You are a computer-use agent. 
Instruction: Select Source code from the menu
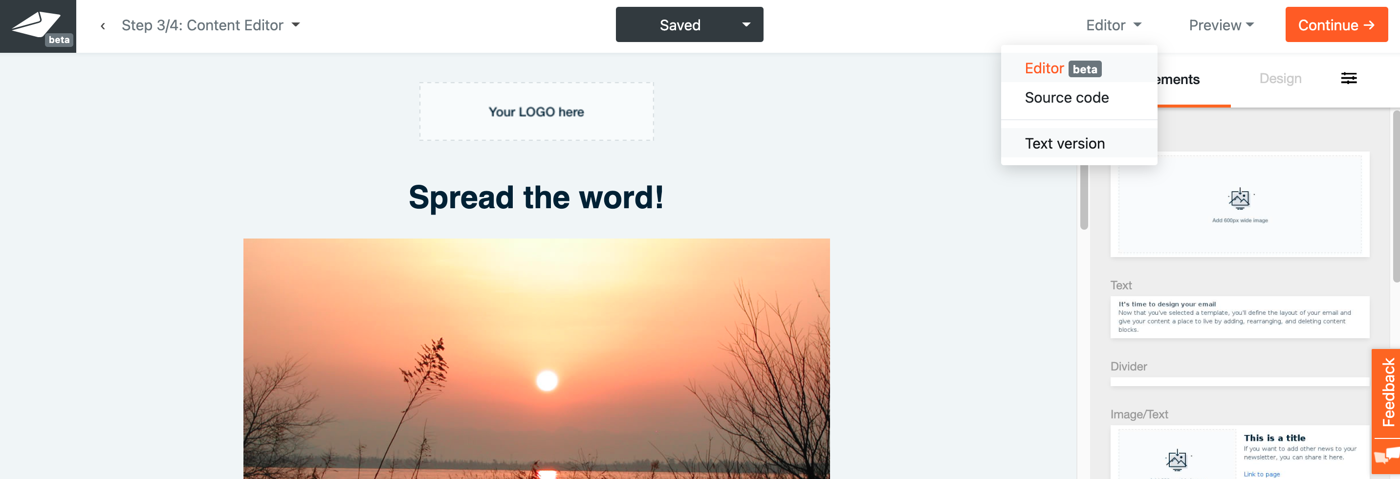1066,97
